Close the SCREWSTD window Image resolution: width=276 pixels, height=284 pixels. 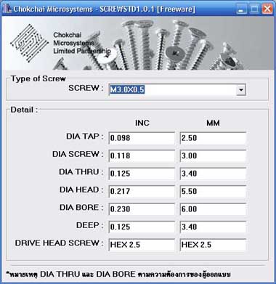(x=267, y=9)
